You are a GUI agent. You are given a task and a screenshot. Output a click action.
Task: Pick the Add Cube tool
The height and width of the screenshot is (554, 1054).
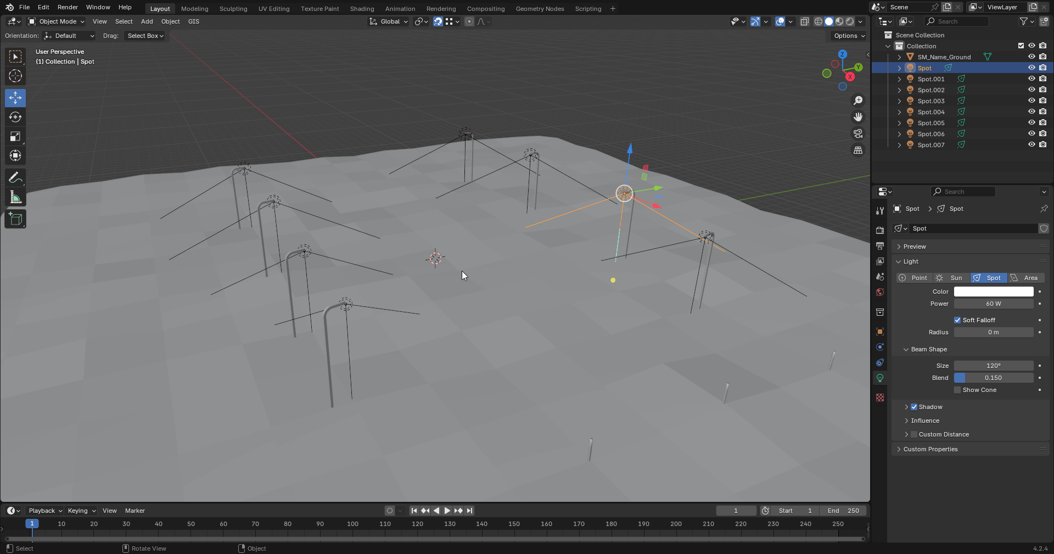pos(15,219)
